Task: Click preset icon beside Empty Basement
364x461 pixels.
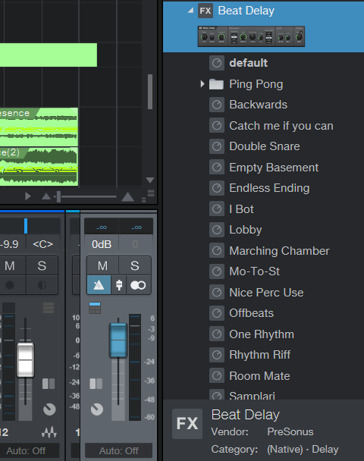Action: tap(217, 168)
